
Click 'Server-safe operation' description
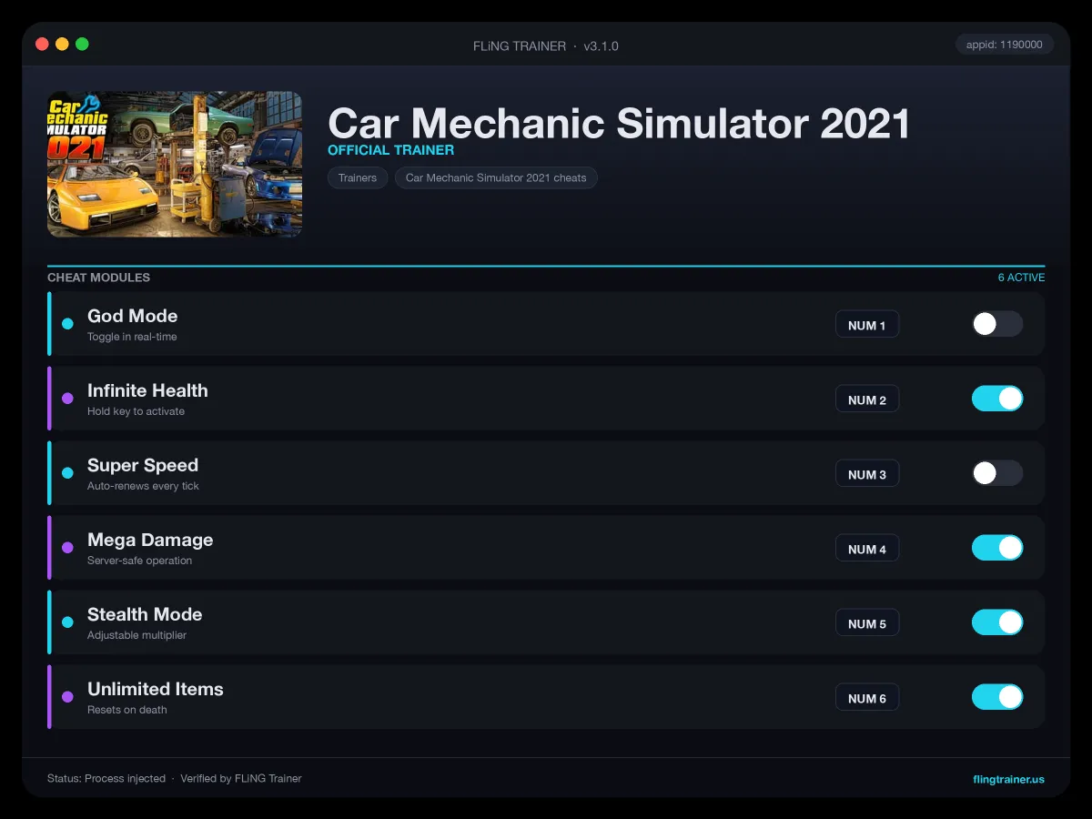tap(139, 561)
